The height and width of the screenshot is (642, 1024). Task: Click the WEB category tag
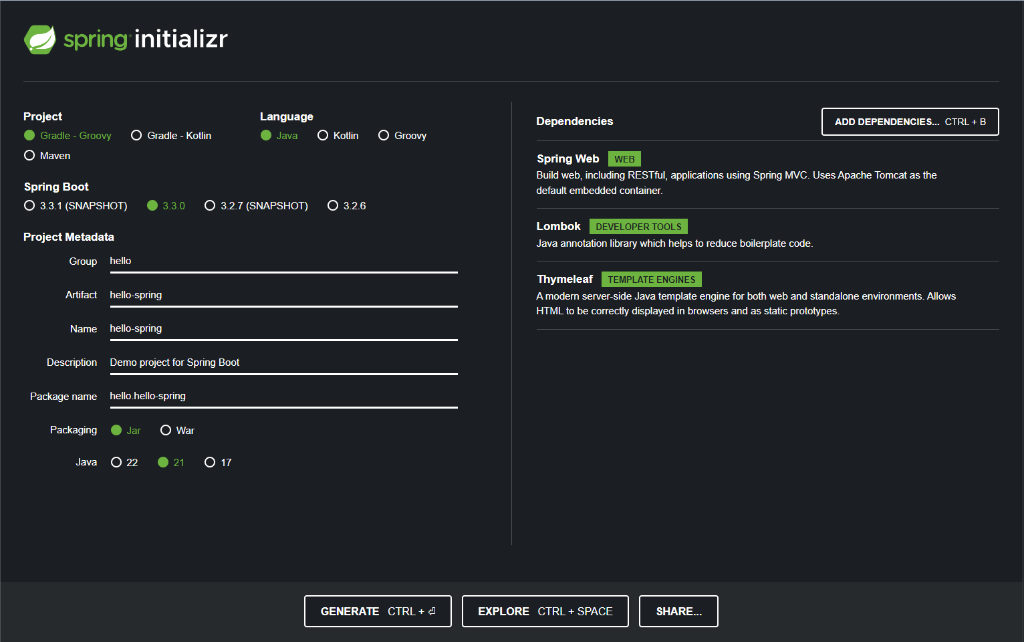[624, 159]
